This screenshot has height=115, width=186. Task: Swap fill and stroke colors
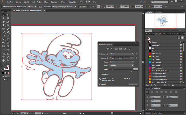(8, 64)
